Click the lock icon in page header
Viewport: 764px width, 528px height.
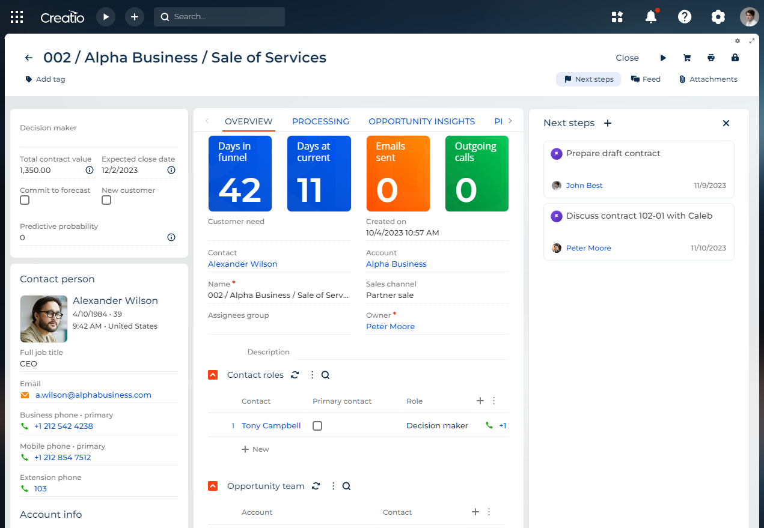735,58
